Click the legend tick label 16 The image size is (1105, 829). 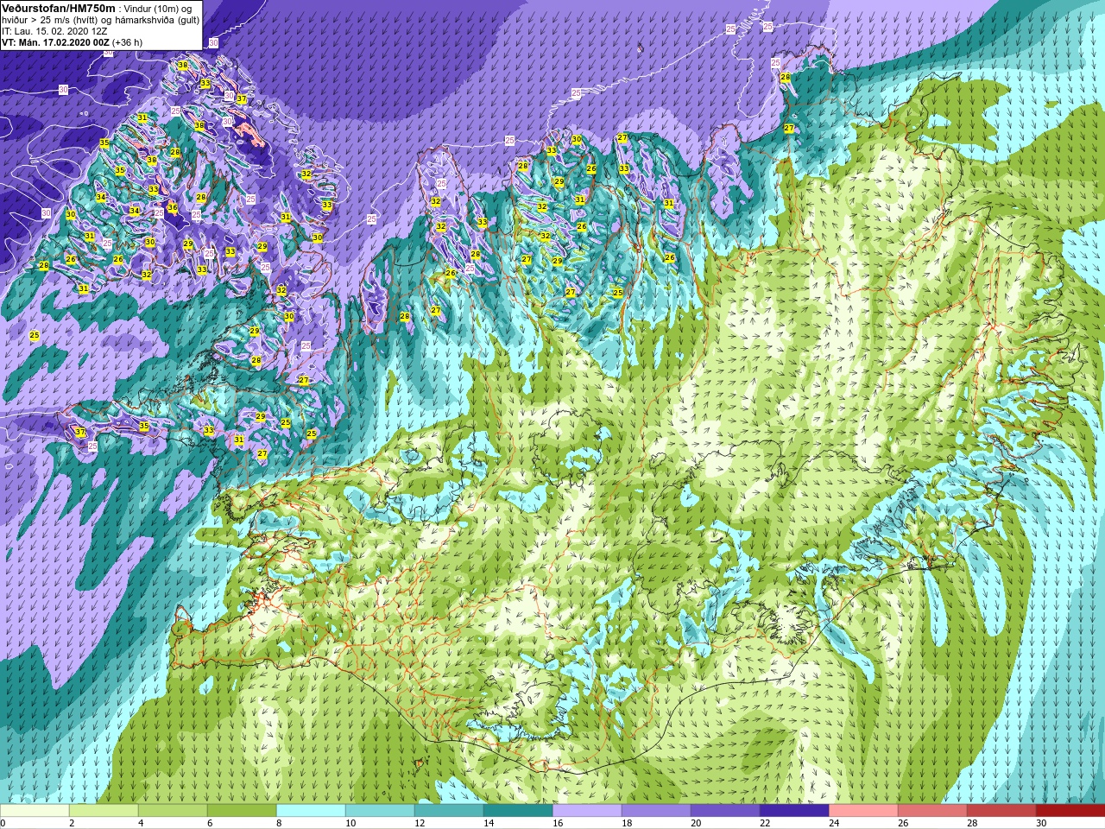(558, 823)
